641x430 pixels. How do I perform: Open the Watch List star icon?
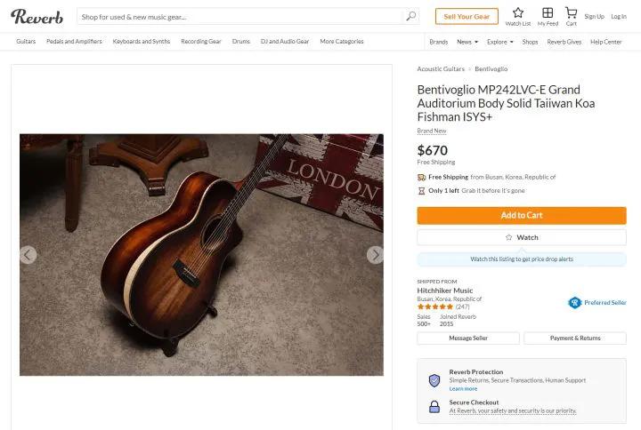point(518,13)
